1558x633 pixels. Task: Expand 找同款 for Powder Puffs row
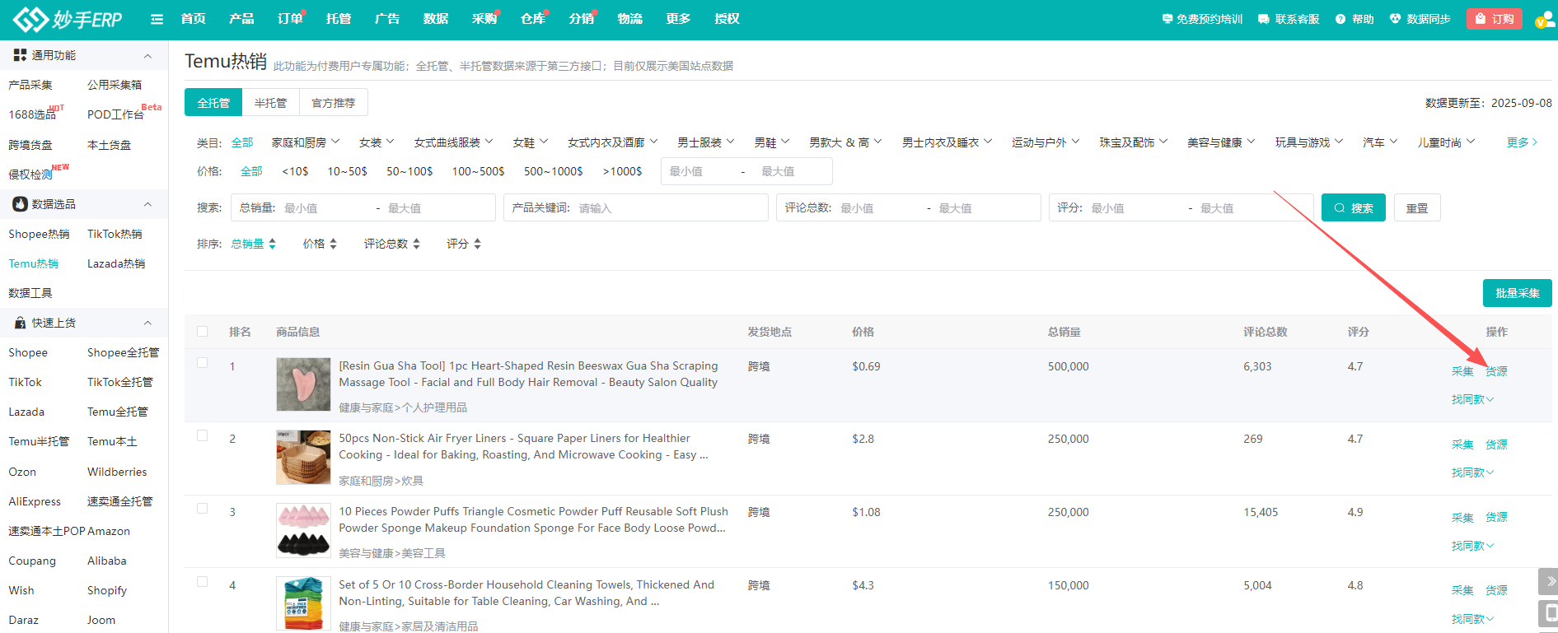click(x=1472, y=546)
